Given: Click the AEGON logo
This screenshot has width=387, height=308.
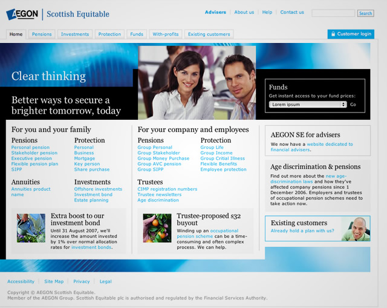Looking at the screenshot, I should point(22,15).
